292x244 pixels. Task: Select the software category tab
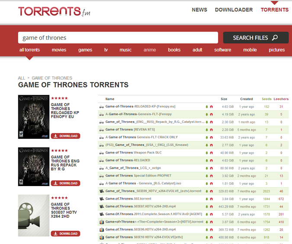point(222,50)
